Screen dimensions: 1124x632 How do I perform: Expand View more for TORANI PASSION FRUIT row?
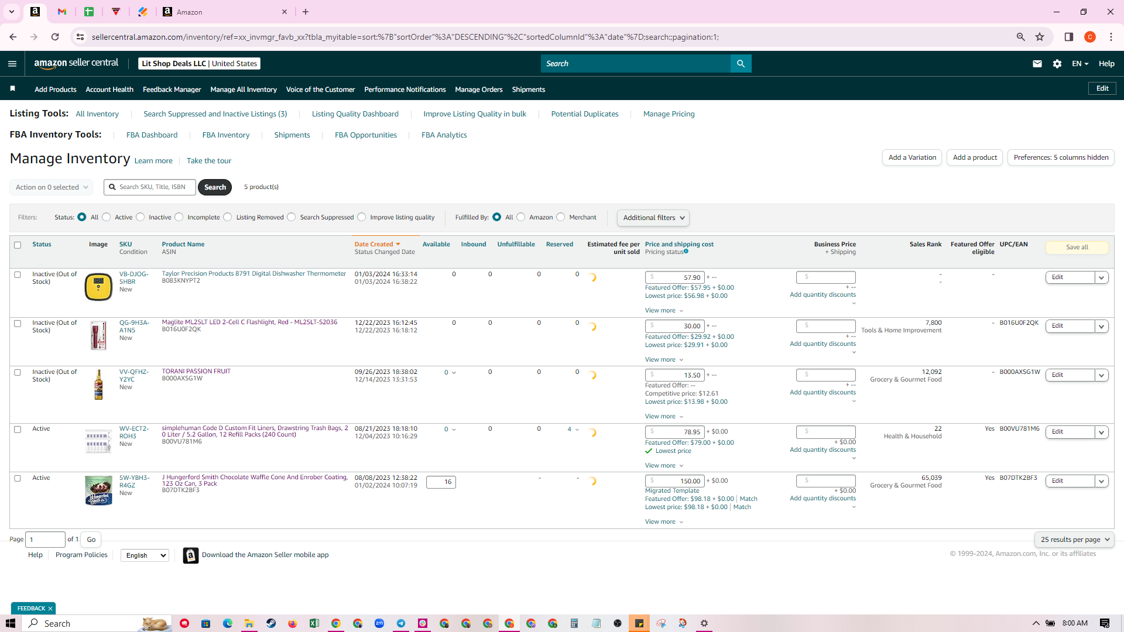click(x=664, y=416)
